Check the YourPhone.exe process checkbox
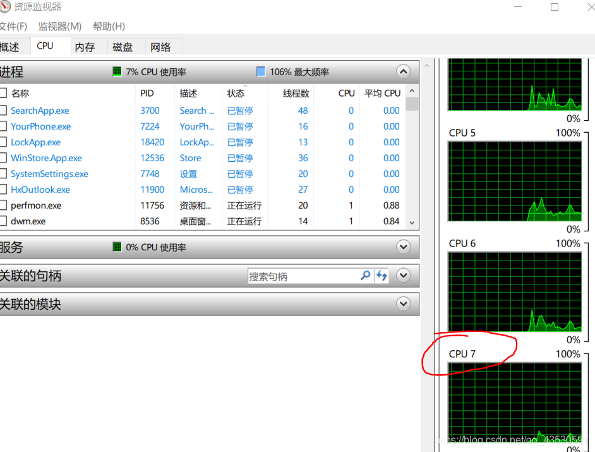 click(x=3, y=126)
